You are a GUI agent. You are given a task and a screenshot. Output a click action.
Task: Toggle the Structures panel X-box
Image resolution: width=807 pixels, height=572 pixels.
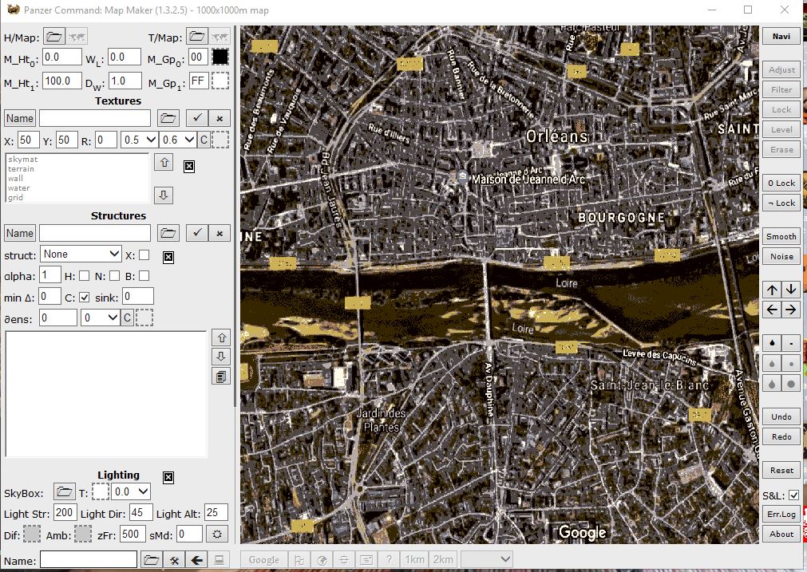pyautogui.click(x=168, y=257)
